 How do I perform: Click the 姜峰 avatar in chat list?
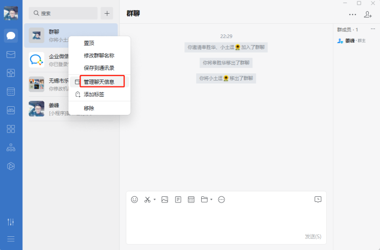pyautogui.click(x=36, y=109)
